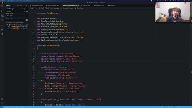Refresh the search results
Viewport: 192px width, 108px height.
(x=18, y=5)
